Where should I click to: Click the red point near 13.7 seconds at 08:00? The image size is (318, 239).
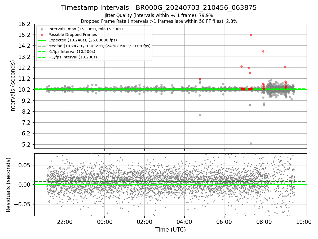(263, 51)
